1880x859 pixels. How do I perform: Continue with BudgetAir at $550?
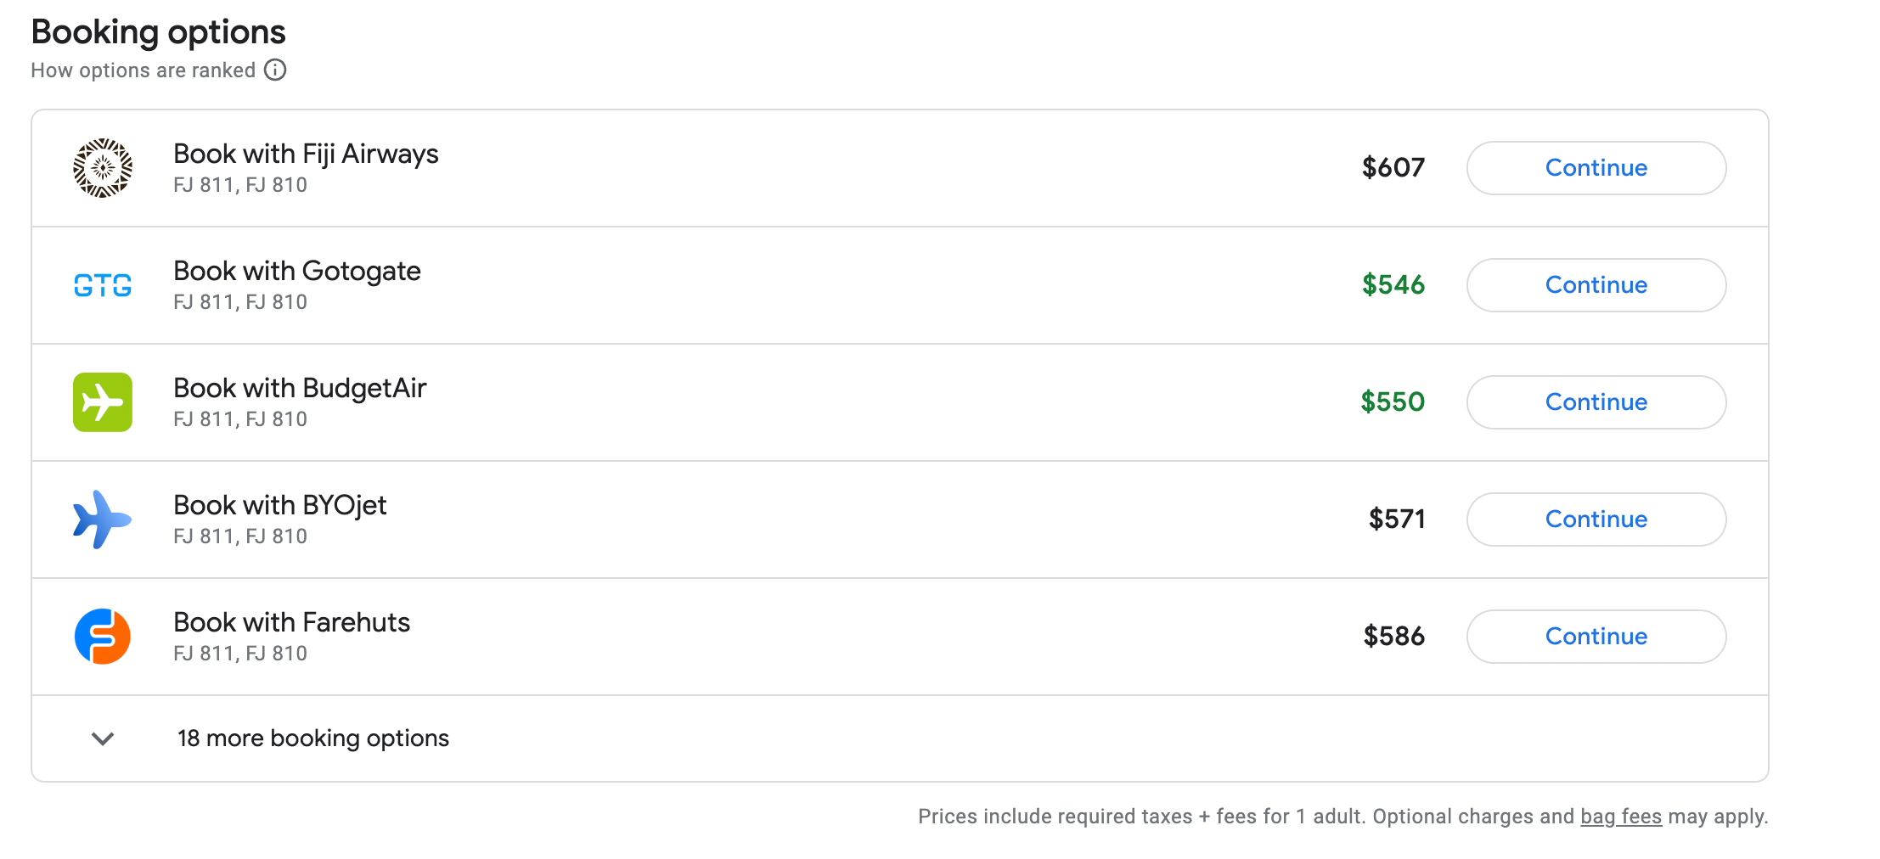(x=1596, y=402)
